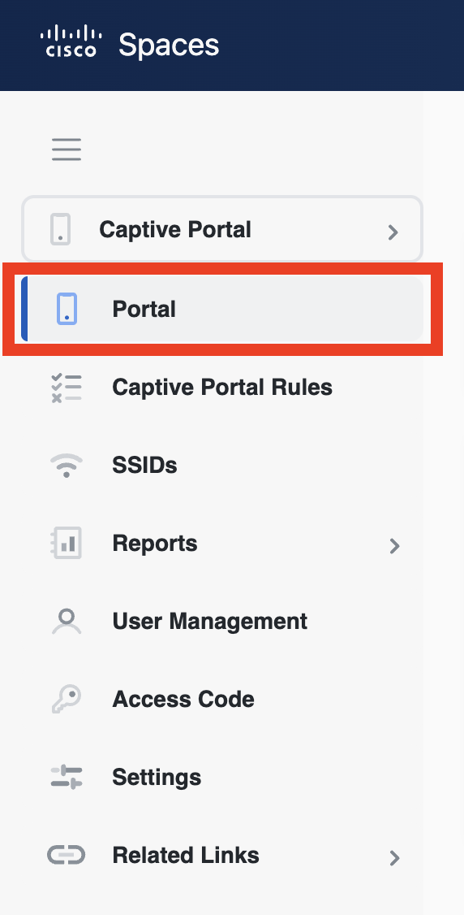Open the Portal menu item
464x915 pixels.
coord(221,309)
